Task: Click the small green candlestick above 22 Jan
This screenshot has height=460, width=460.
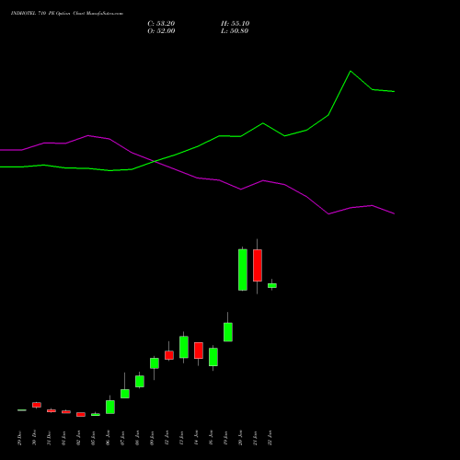Action: (x=272, y=285)
